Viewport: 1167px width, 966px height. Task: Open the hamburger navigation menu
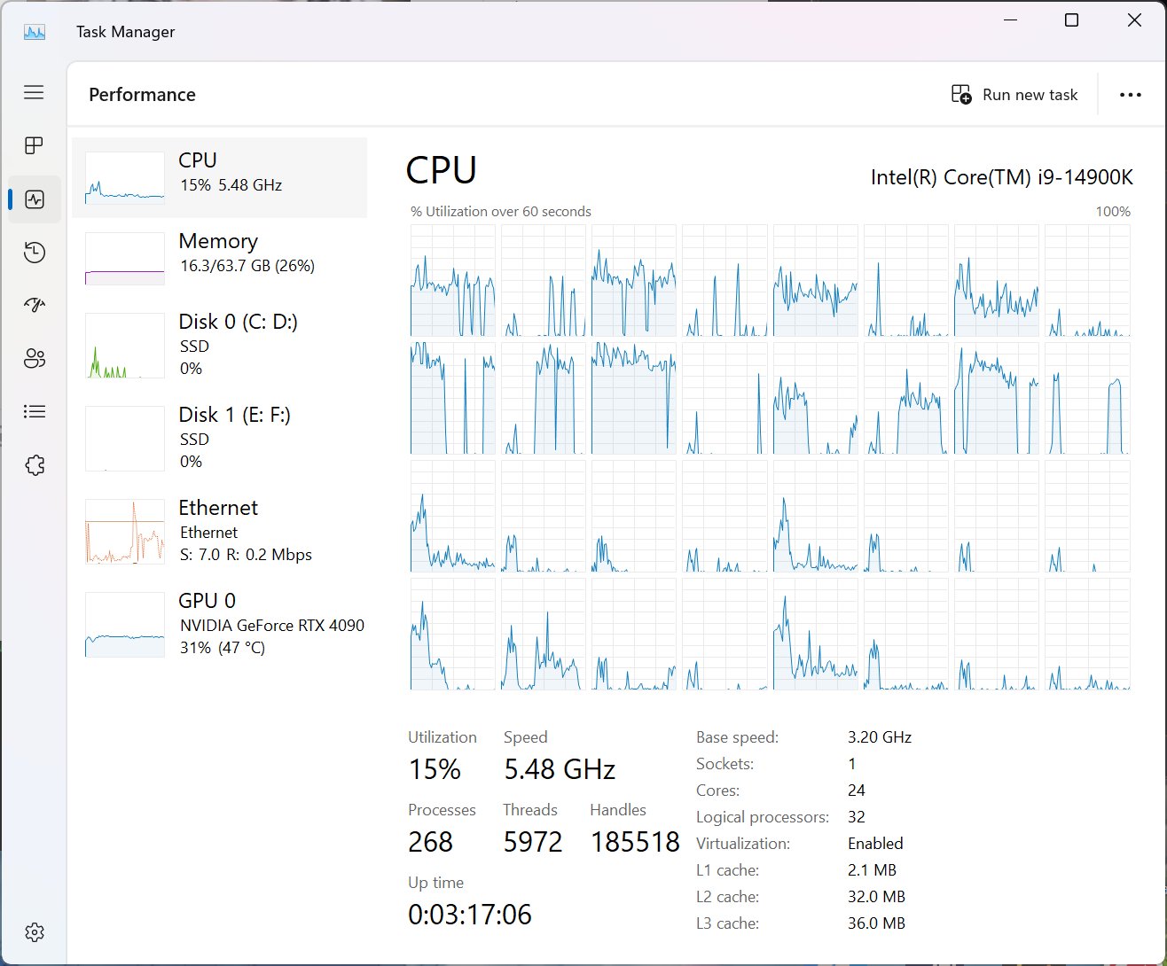[x=34, y=92]
